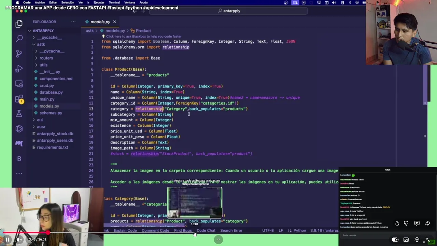
Task: Collapse the ANTARPPLY root folder
Action: 43,30
